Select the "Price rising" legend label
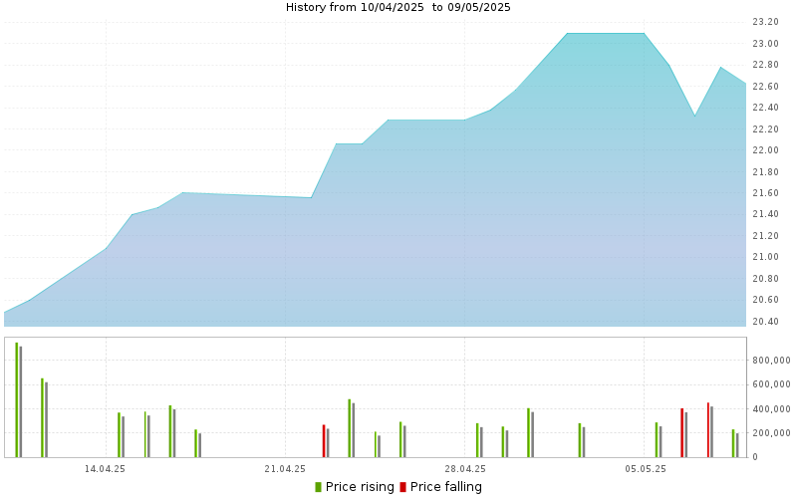The image size is (797, 498). tap(360, 487)
